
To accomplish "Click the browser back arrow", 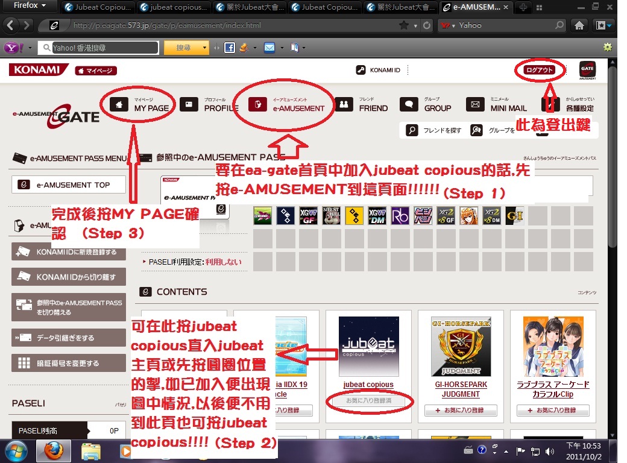I will (x=10, y=25).
